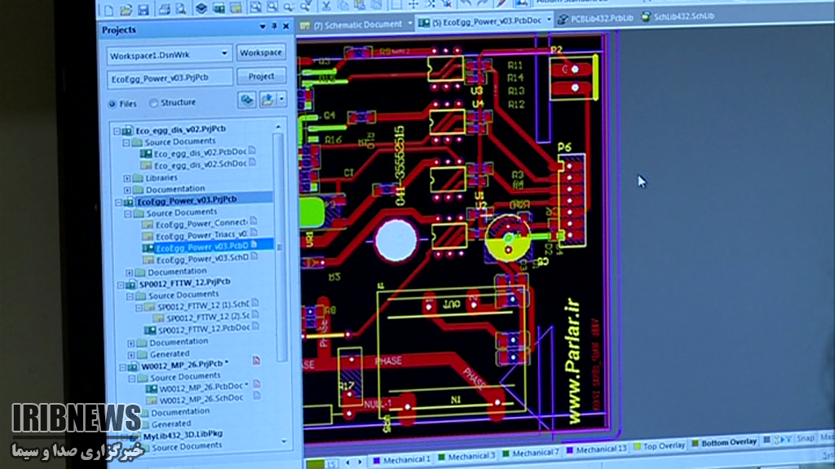The height and width of the screenshot is (469, 835).
Task: Open W0012_MP_26.SchDoc in project tree
Action: pos(201,399)
